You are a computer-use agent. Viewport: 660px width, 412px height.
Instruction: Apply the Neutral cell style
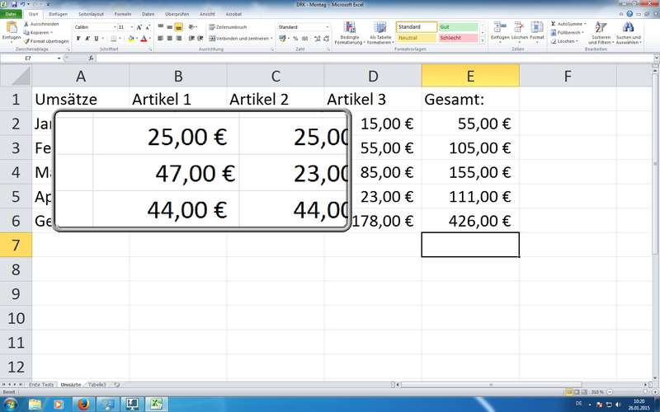[x=417, y=38]
